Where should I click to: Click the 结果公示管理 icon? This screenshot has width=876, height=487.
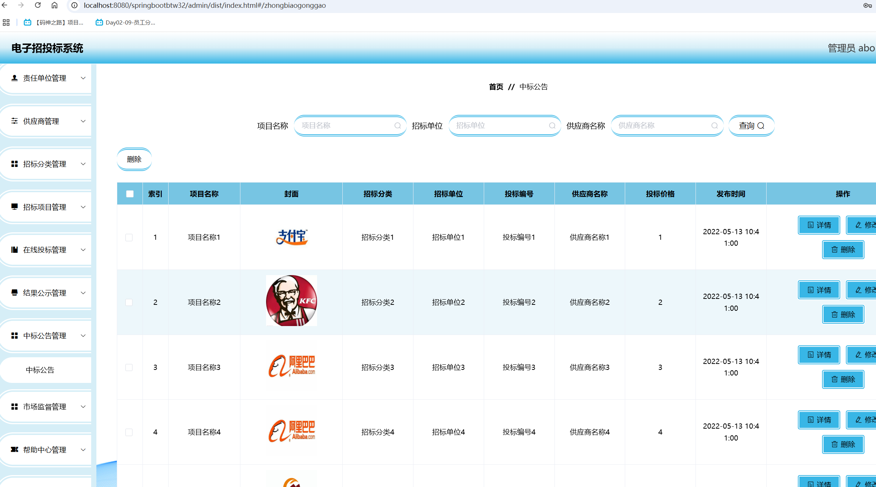pyautogui.click(x=15, y=293)
